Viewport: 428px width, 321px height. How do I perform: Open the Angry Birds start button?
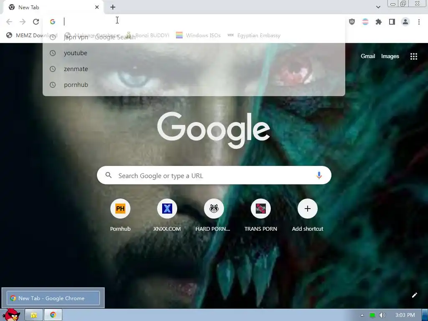tap(11, 314)
